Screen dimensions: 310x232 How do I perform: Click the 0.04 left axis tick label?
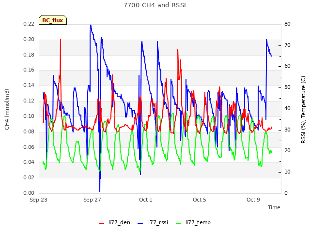tap(29, 162)
